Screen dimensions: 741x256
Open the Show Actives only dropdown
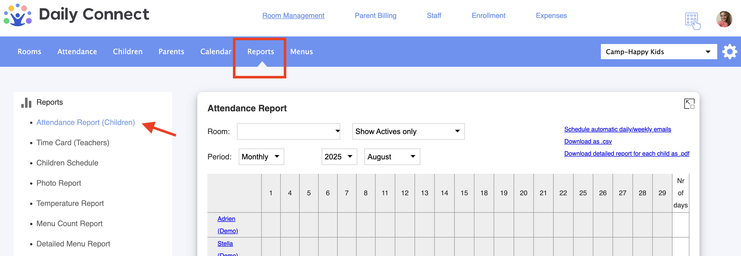coord(408,132)
